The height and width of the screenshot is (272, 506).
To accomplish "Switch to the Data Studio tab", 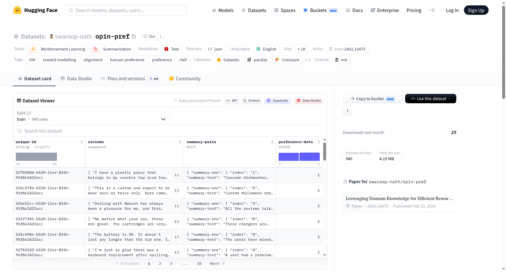I will (x=76, y=79).
